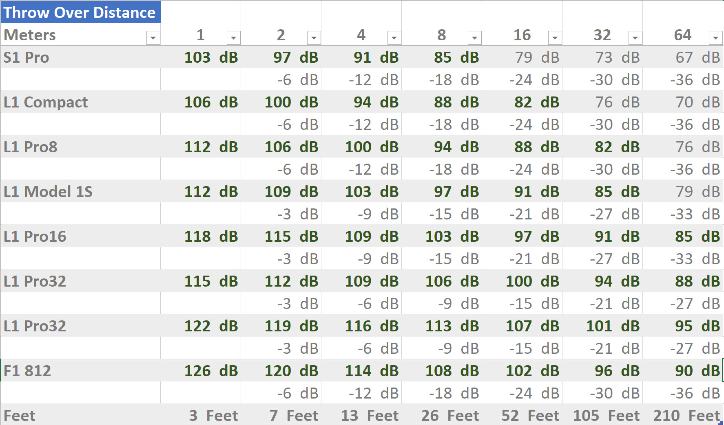Click the filter arrow for column 8
The image size is (724, 425).
474,38
